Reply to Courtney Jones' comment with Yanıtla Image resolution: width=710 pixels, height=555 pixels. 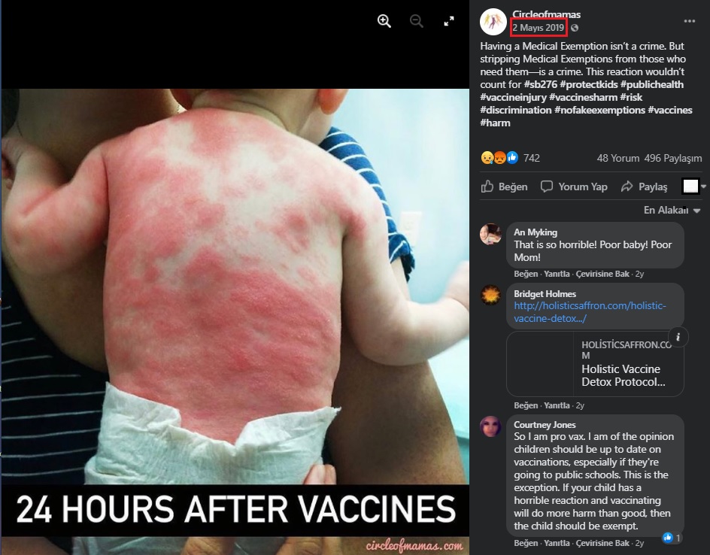click(x=557, y=543)
